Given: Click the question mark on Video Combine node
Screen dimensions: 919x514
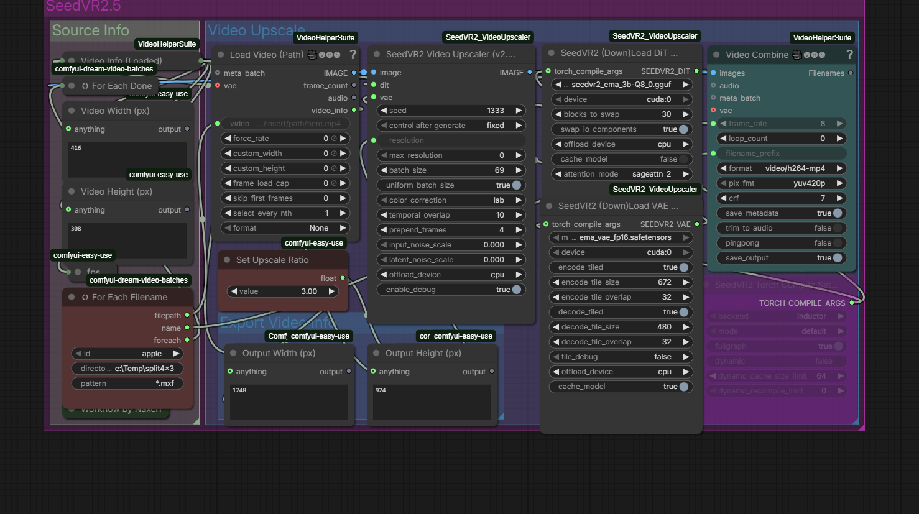Looking at the screenshot, I should point(849,55).
